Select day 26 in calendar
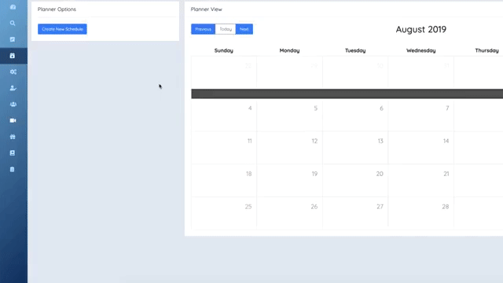This screenshot has width=503, height=283. [x=290, y=213]
